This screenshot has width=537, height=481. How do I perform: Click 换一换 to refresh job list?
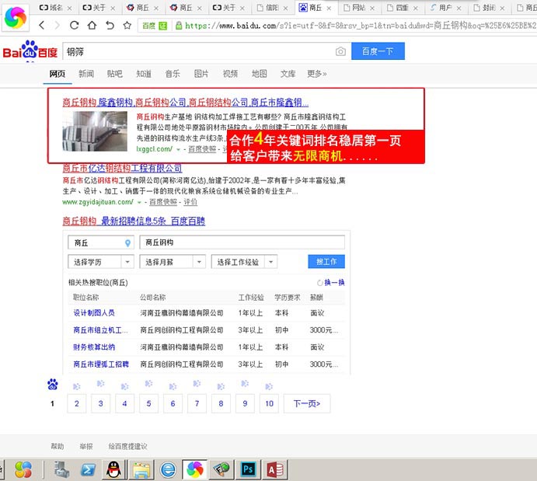pyautogui.click(x=331, y=282)
